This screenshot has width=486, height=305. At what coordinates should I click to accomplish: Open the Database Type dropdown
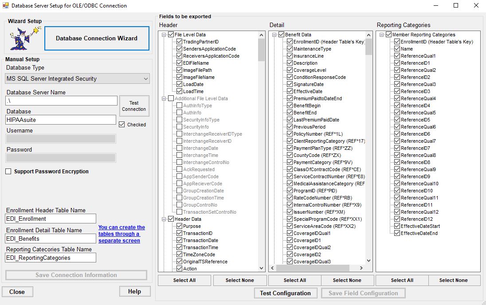click(78, 79)
